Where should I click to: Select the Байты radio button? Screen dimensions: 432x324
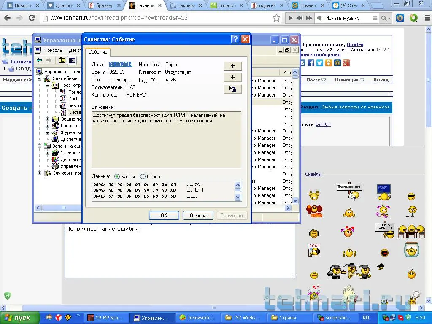(117, 177)
